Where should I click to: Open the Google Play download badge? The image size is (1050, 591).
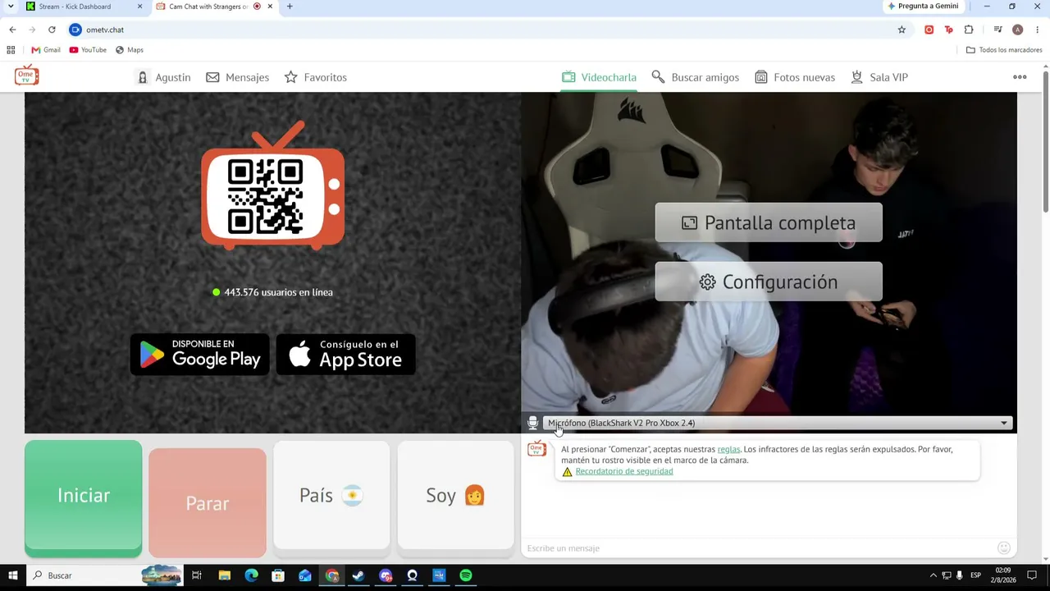(200, 355)
